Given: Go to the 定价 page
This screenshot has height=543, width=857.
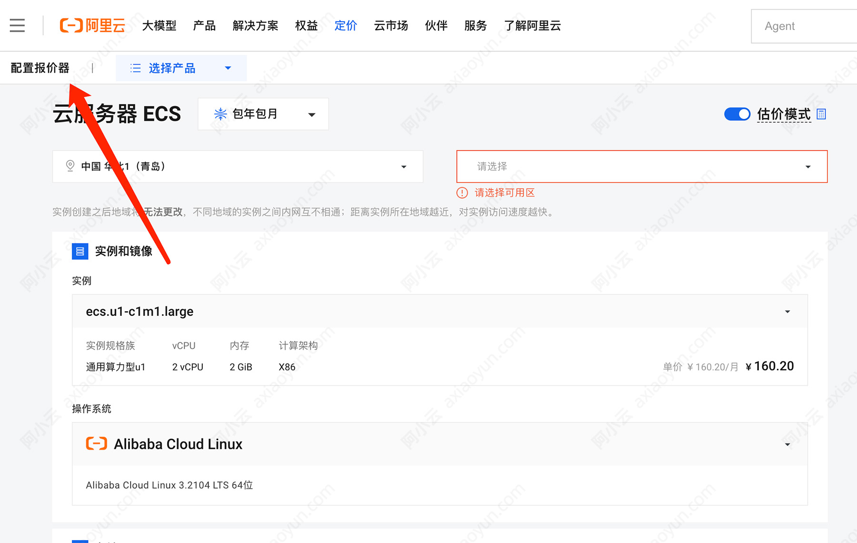Looking at the screenshot, I should [346, 26].
